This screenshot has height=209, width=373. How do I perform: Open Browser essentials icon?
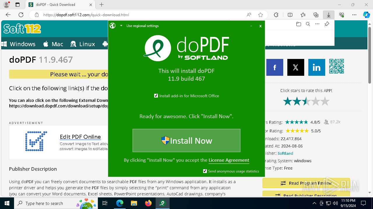(x=342, y=15)
